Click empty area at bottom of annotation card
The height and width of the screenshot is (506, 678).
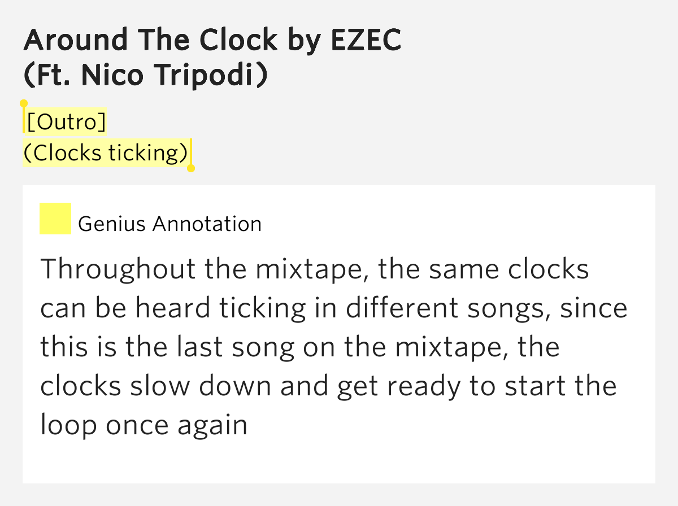tap(339, 460)
